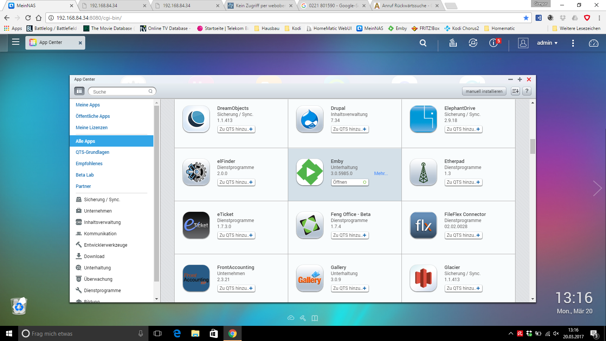Screen dimensions: 606x341
Task: Open Partner category
Action: (83, 186)
